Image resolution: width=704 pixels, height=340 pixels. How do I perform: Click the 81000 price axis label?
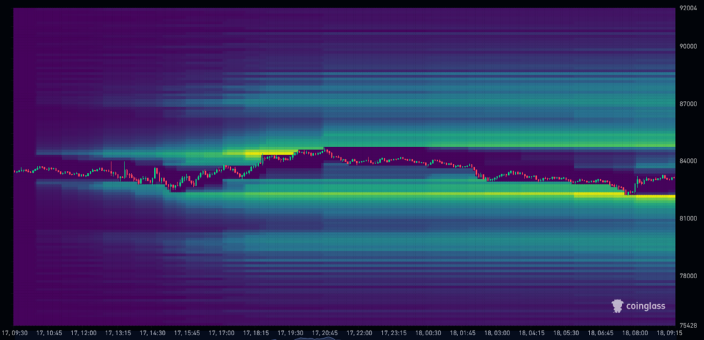[x=687, y=218]
